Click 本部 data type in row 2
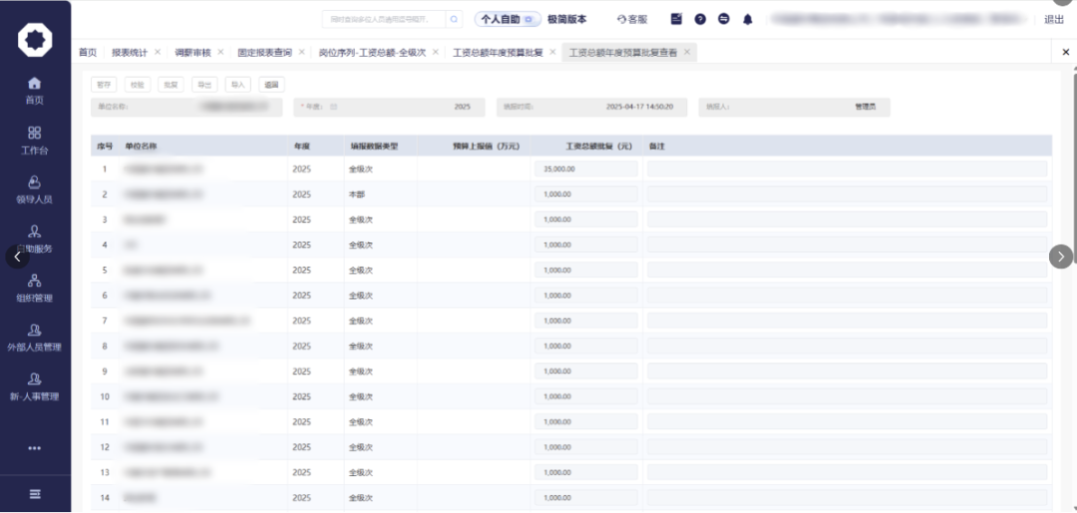 [356, 195]
